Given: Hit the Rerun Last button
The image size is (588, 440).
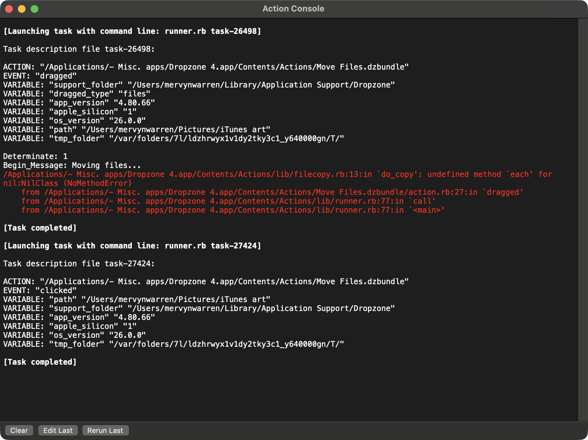Looking at the screenshot, I should click(105, 430).
